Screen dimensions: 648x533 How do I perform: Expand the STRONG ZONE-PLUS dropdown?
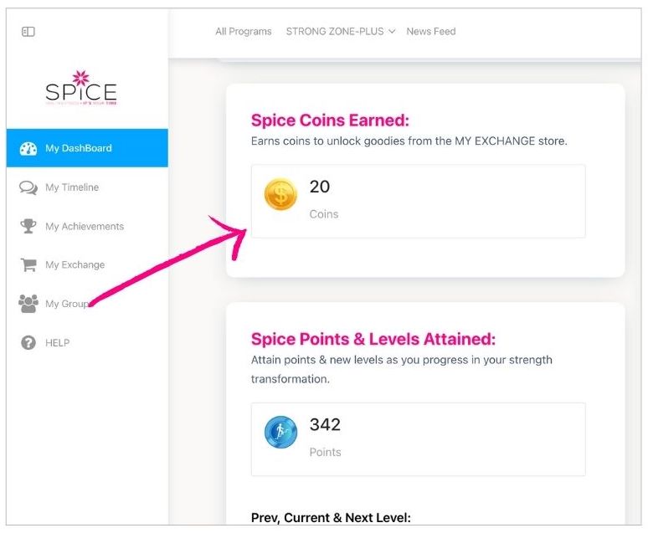pos(341,32)
